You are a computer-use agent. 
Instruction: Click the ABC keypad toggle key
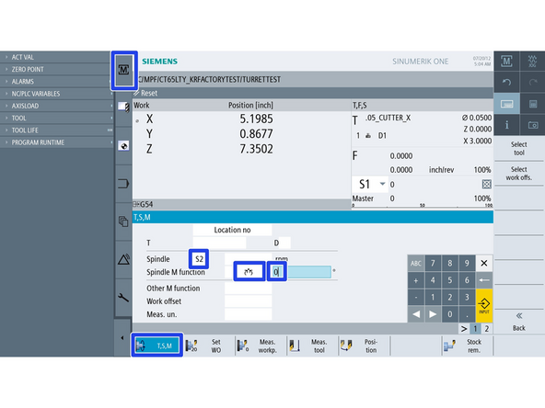coord(416,264)
